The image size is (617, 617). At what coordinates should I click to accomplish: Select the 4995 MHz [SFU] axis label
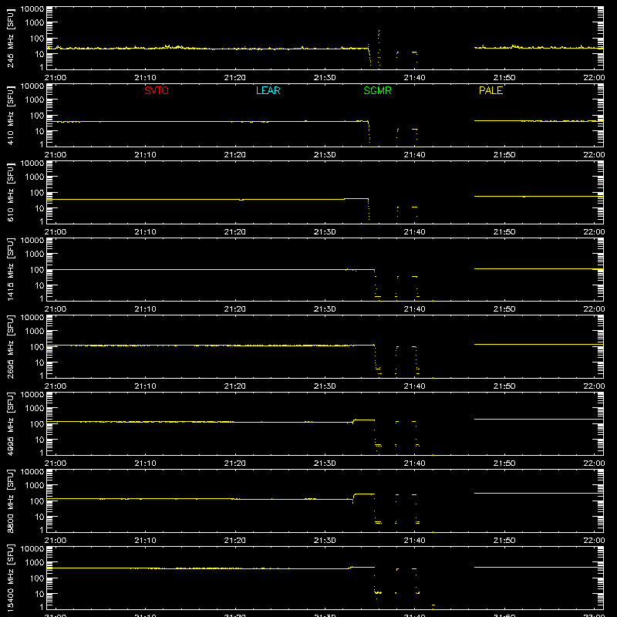(x=11, y=423)
